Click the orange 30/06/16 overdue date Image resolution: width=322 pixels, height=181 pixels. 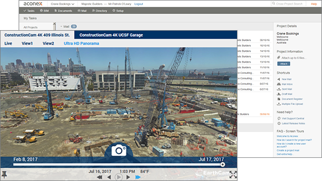(265, 114)
